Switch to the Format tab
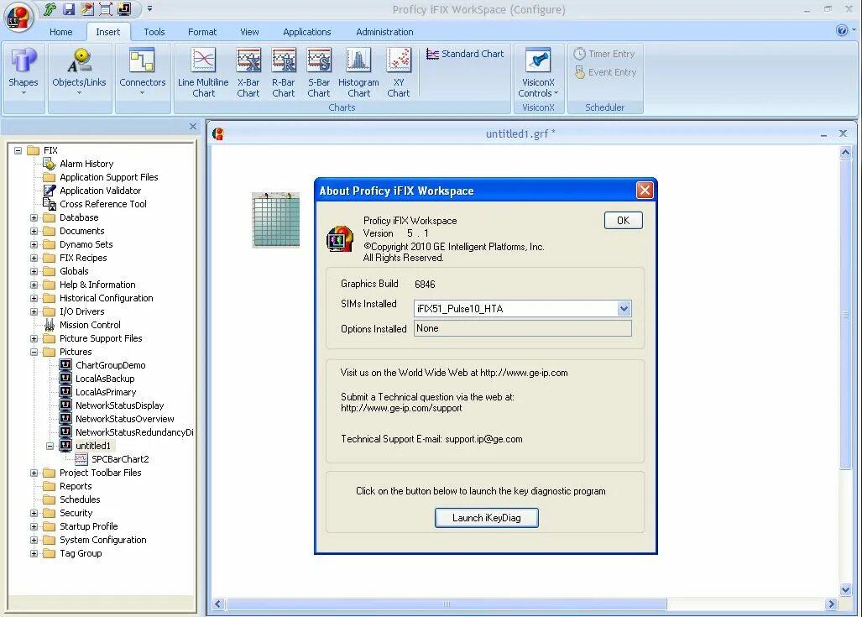The height and width of the screenshot is (617, 862). (202, 32)
